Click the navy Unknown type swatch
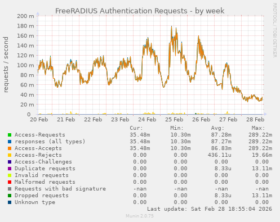This screenshot has height=222, width=280. (10, 202)
